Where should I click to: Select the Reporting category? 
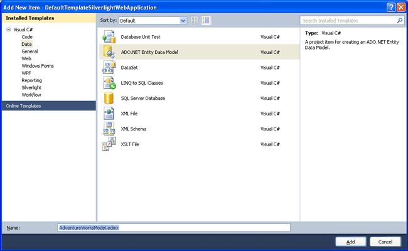(x=32, y=80)
